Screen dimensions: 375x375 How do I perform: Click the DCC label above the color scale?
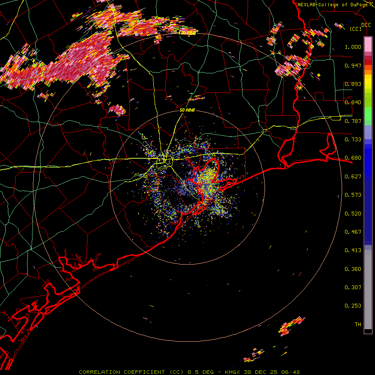(x=366, y=25)
